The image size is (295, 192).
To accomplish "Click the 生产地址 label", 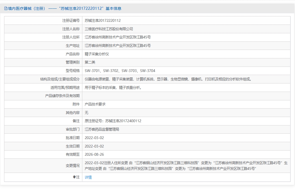I will pyautogui.click(x=73, y=46).
